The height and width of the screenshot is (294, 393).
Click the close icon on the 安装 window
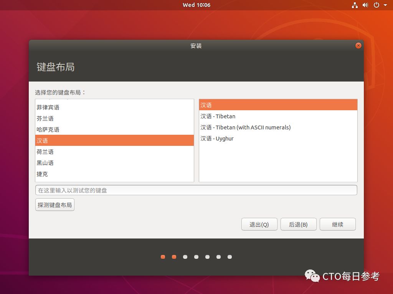click(358, 45)
